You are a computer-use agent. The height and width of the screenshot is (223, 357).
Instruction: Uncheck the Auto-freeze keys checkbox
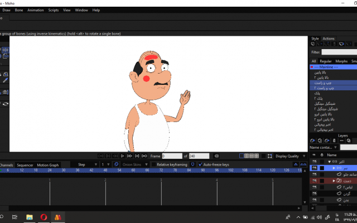200,164
